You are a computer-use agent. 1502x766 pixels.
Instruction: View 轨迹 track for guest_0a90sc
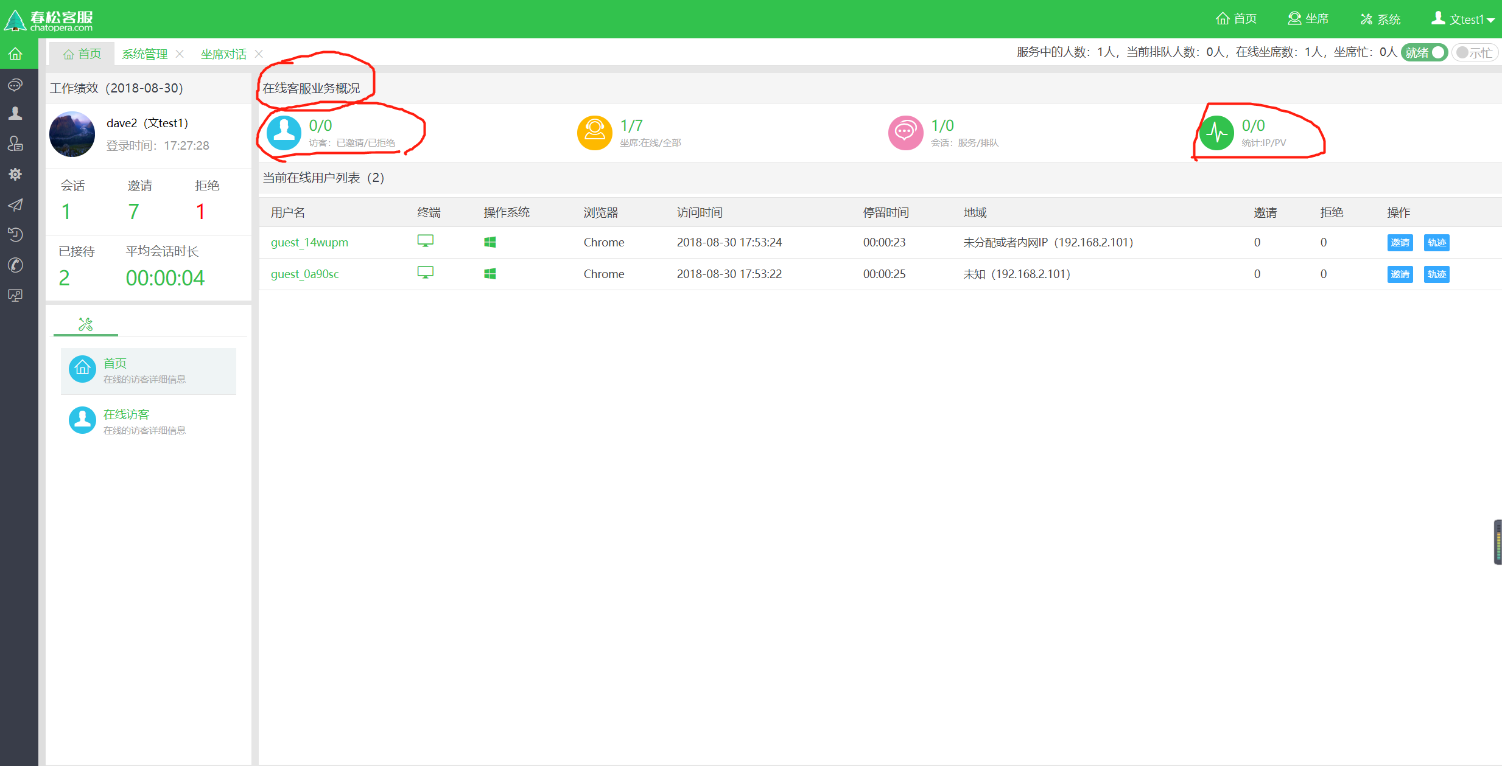1436,274
